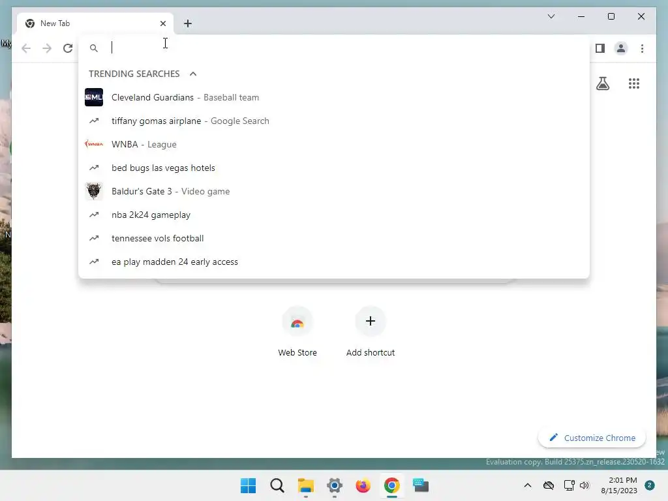Screen dimensions: 668x501
Task: Open the Web Store shortcut
Action: pyautogui.click(x=297, y=333)
